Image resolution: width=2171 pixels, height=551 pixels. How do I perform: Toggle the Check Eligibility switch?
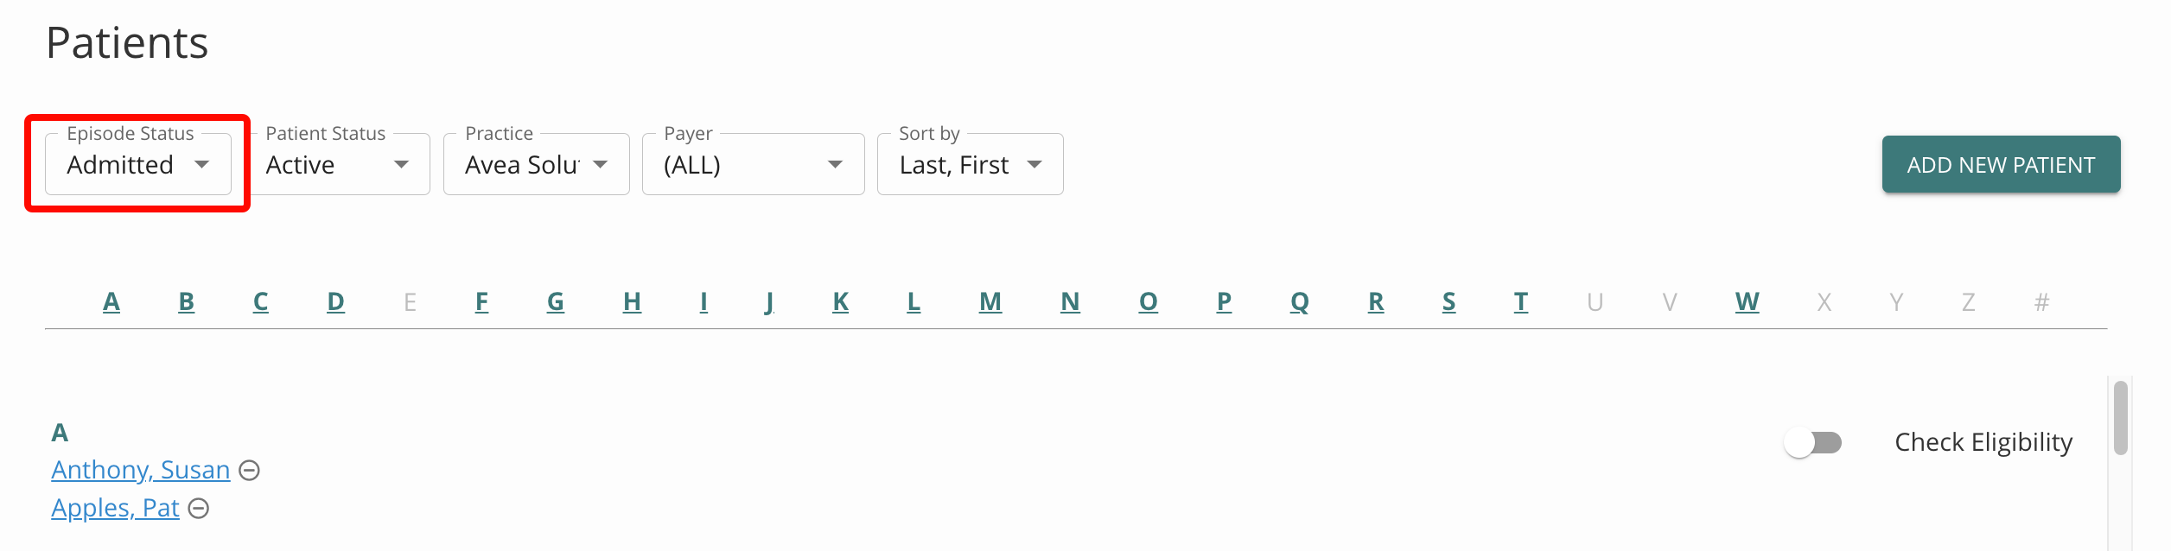pos(1812,443)
